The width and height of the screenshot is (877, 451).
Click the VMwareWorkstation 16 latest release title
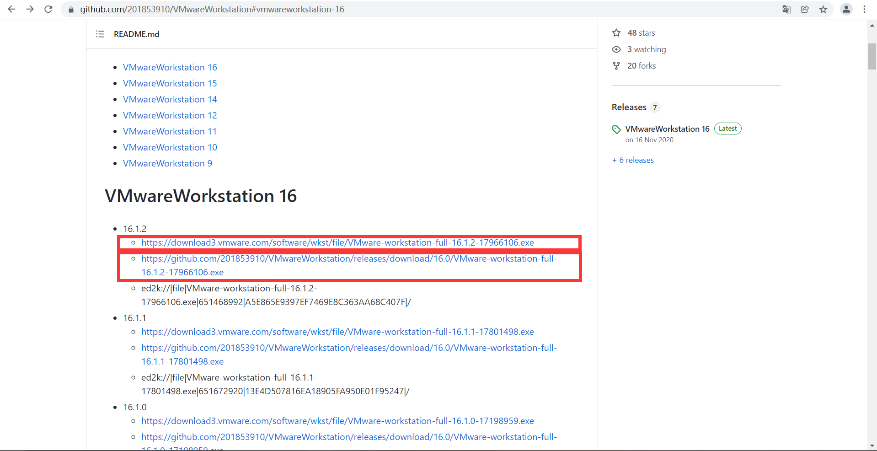(x=667, y=129)
